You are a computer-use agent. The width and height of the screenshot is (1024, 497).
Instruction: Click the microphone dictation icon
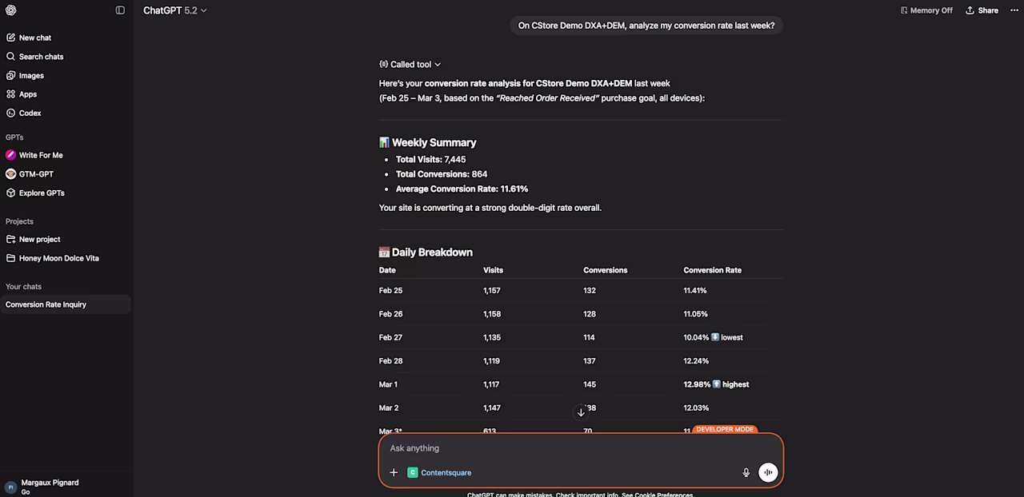(x=746, y=472)
